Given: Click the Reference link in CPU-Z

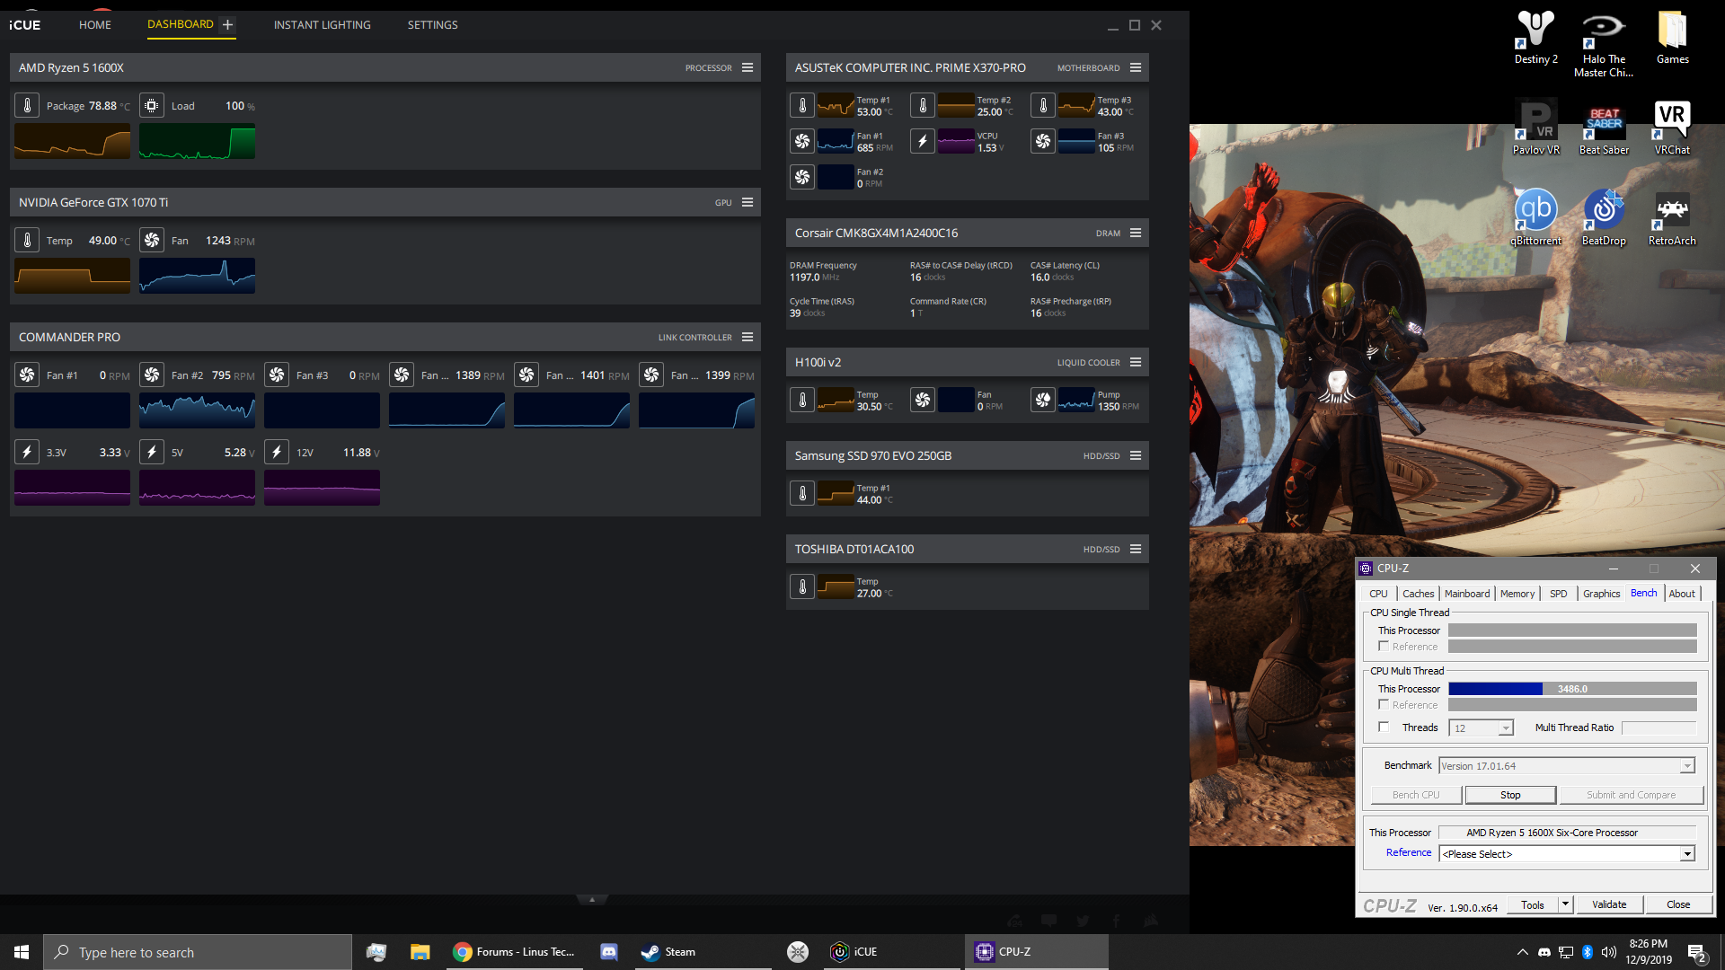Looking at the screenshot, I should [1409, 853].
